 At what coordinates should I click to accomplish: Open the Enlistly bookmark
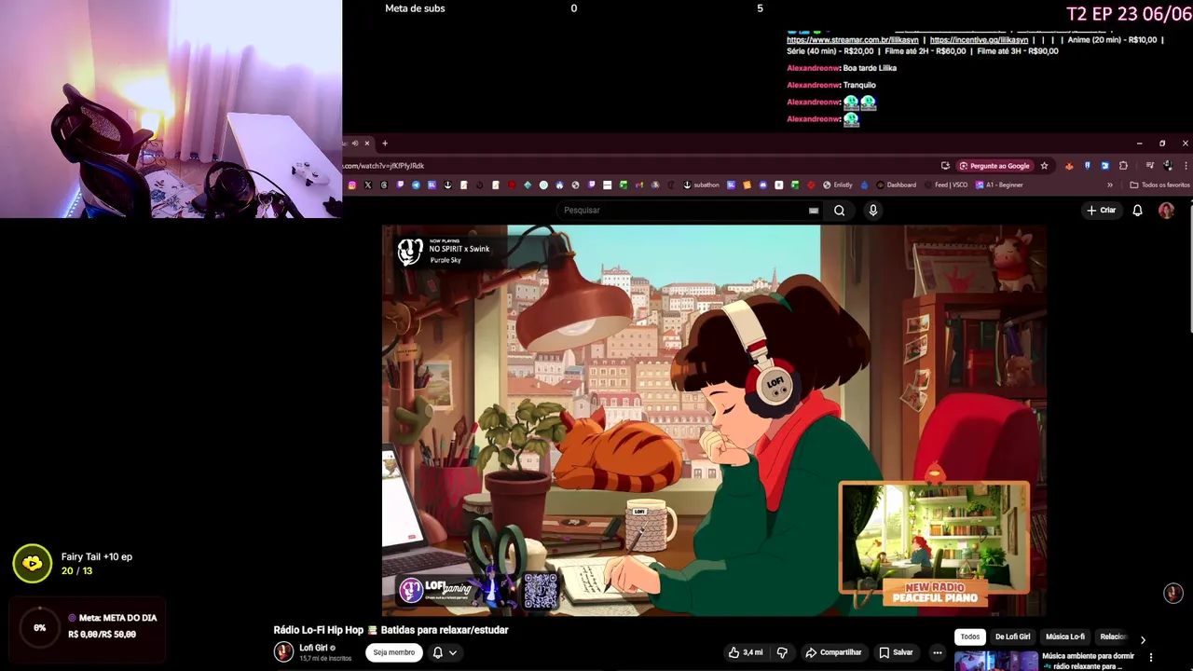[x=837, y=185]
